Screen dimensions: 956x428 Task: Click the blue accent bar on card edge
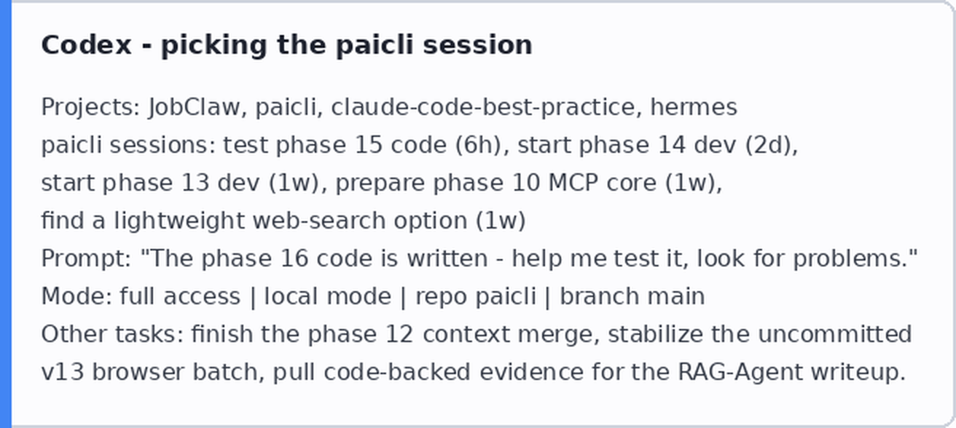[x=6, y=214]
